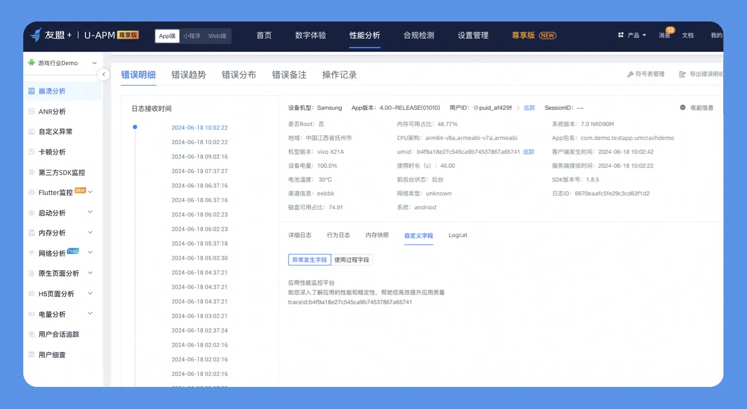Open the 产品 dropdown arrow
The height and width of the screenshot is (409, 747).
[x=644, y=35]
